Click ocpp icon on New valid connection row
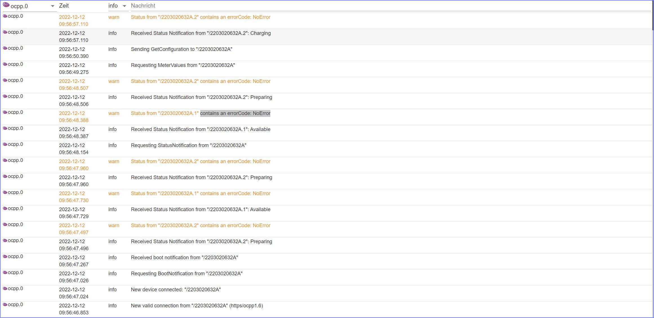This screenshot has height=318, width=654. (5, 305)
